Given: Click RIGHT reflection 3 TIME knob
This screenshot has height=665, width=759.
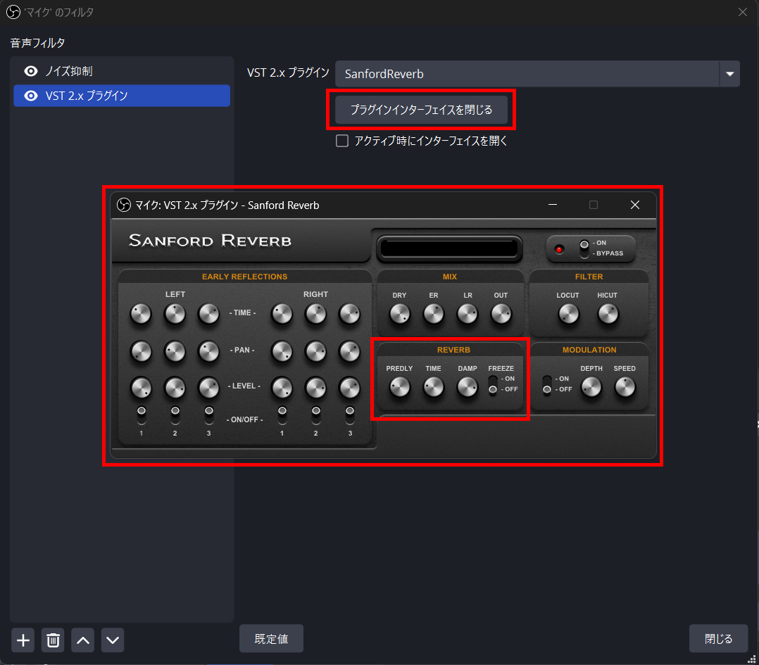Looking at the screenshot, I should pos(349,314).
